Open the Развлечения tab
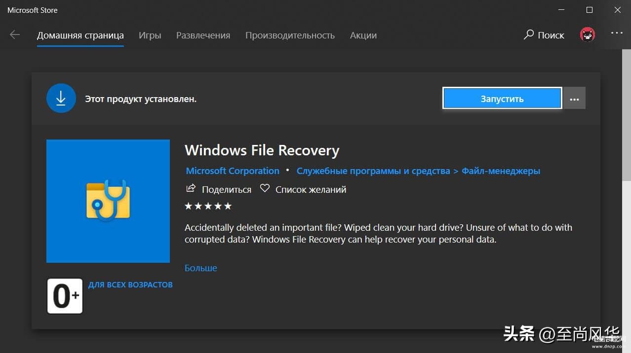Image resolution: width=631 pixels, height=353 pixels. tap(203, 35)
